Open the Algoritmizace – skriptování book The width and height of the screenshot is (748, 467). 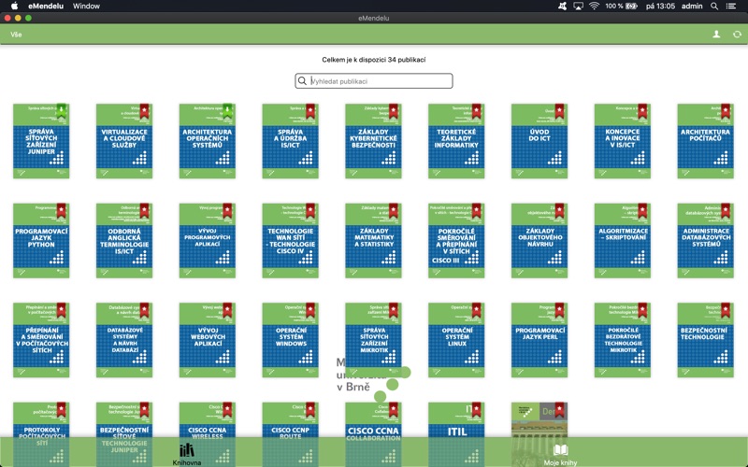coord(622,241)
